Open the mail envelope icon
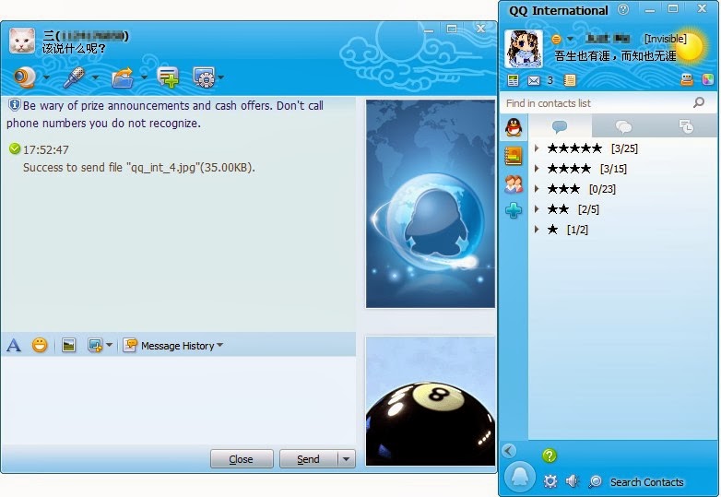 coord(534,80)
